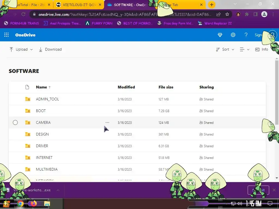This screenshot has height=209, width=279.
Task: Click Chrome icon in the taskbar
Action: click(x=20, y=204)
